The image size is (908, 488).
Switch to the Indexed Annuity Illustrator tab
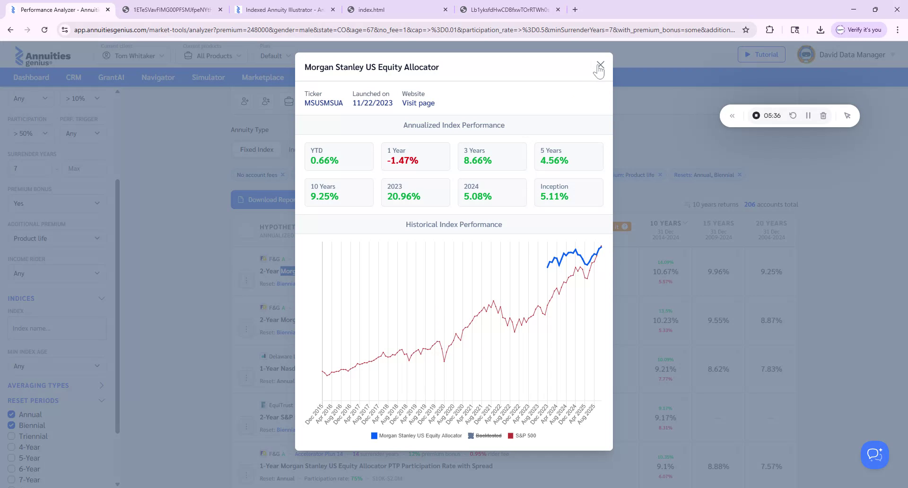click(284, 9)
